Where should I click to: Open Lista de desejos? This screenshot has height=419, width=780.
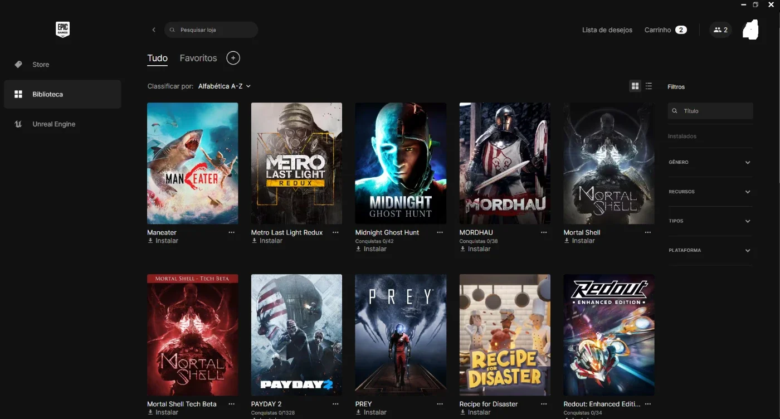pos(607,30)
